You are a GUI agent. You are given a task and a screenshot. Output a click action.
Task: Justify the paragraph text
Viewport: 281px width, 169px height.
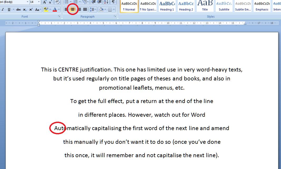[85, 9]
